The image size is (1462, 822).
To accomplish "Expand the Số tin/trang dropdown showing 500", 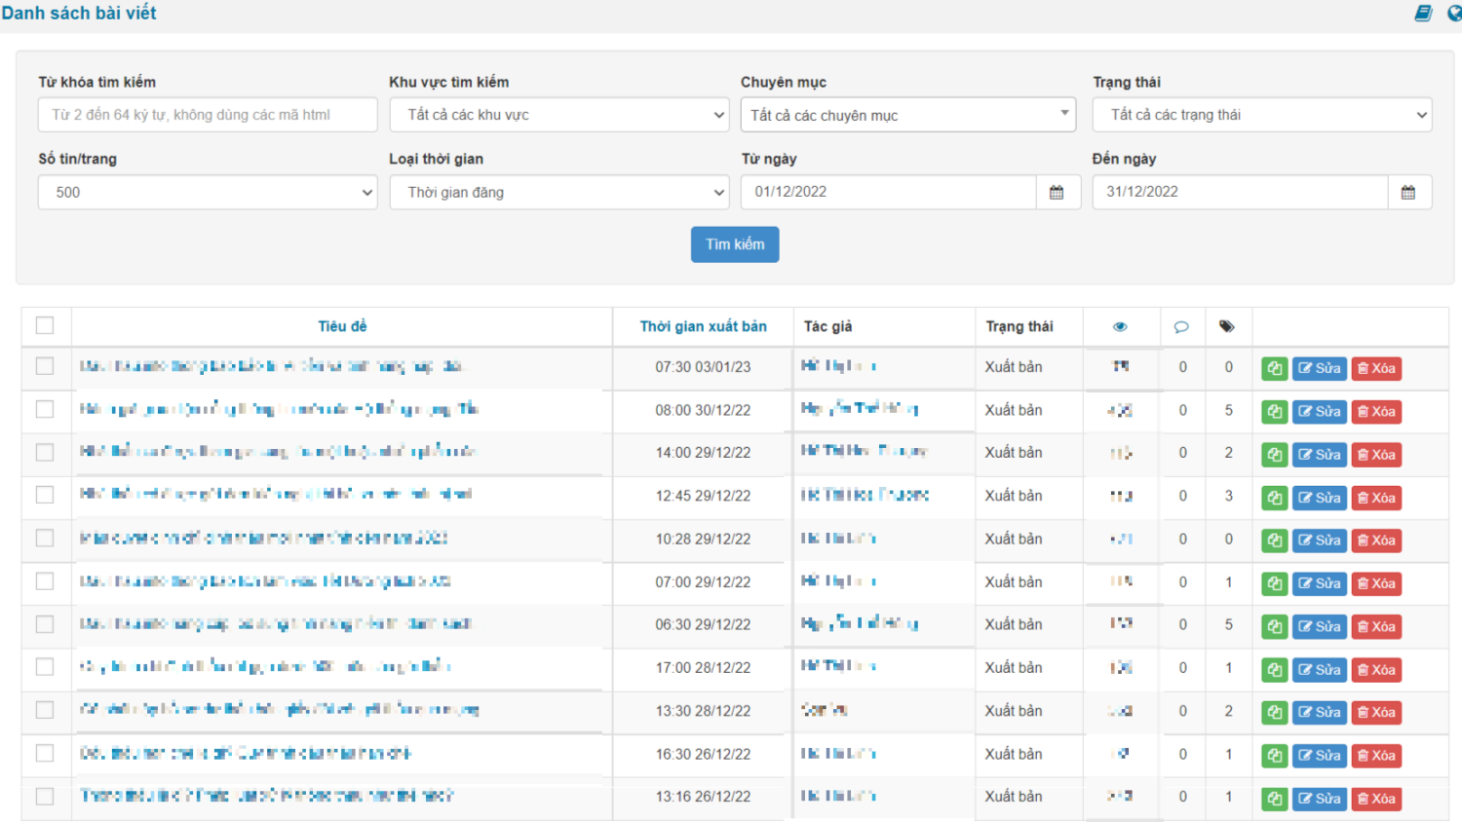I will coord(208,192).
